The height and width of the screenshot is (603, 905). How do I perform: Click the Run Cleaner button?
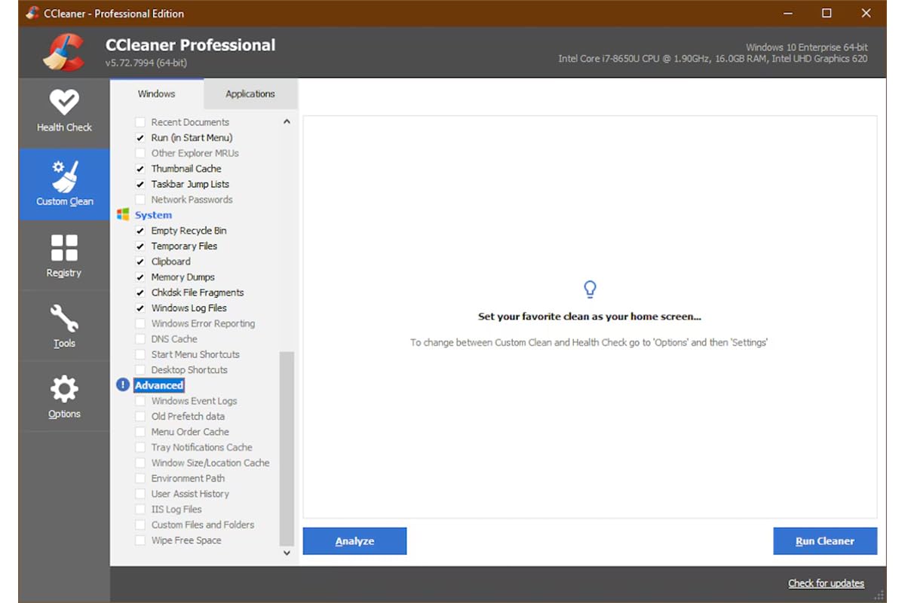pos(825,541)
